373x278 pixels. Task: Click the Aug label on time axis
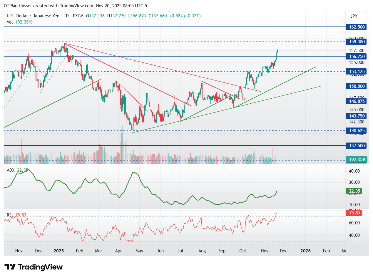pyautogui.click(x=202, y=251)
